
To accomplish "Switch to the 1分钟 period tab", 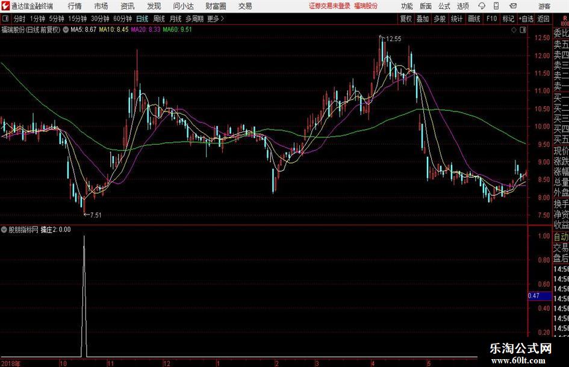I will click(x=37, y=19).
